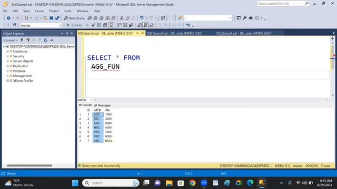Screen dimensions: 337x189
Task: Open Google Chrome from the taskbar
Action: 192,183
